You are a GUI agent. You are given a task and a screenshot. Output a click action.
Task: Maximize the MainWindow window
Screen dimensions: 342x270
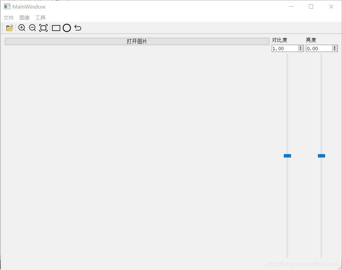click(x=311, y=7)
